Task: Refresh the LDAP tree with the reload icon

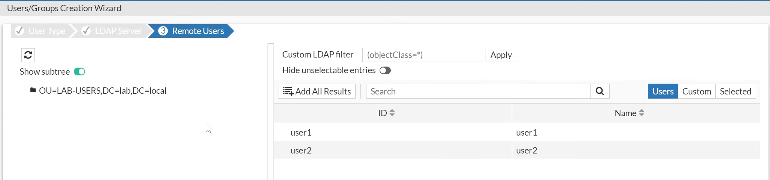Action: (28, 55)
